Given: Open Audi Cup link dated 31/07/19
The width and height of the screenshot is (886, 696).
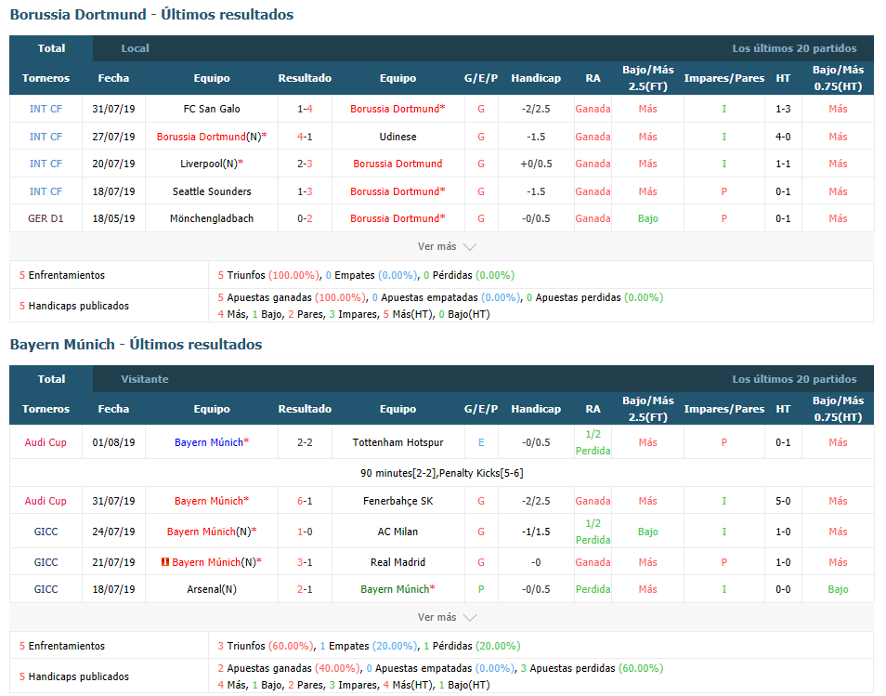Looking at the screenshot, I should pos(46,501).
